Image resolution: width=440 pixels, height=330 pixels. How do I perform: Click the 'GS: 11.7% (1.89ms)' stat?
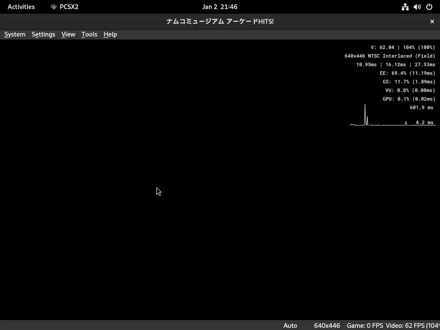coord(409,82)
